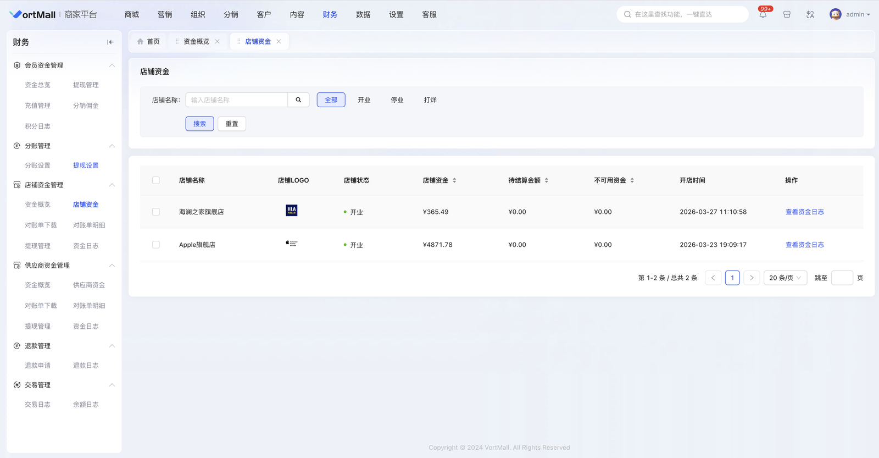The image size is (879, 458).
Task: Click the admin user avatar
Action: 835,15
